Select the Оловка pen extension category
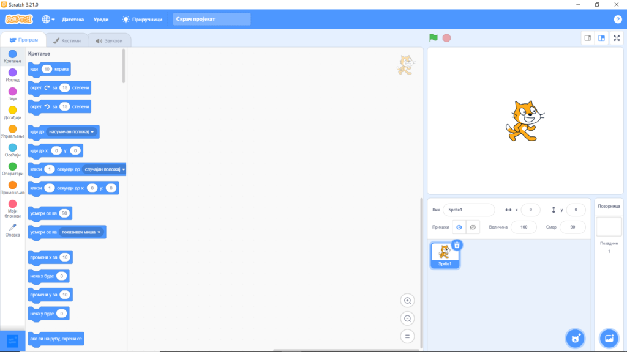 coord(12,230)
